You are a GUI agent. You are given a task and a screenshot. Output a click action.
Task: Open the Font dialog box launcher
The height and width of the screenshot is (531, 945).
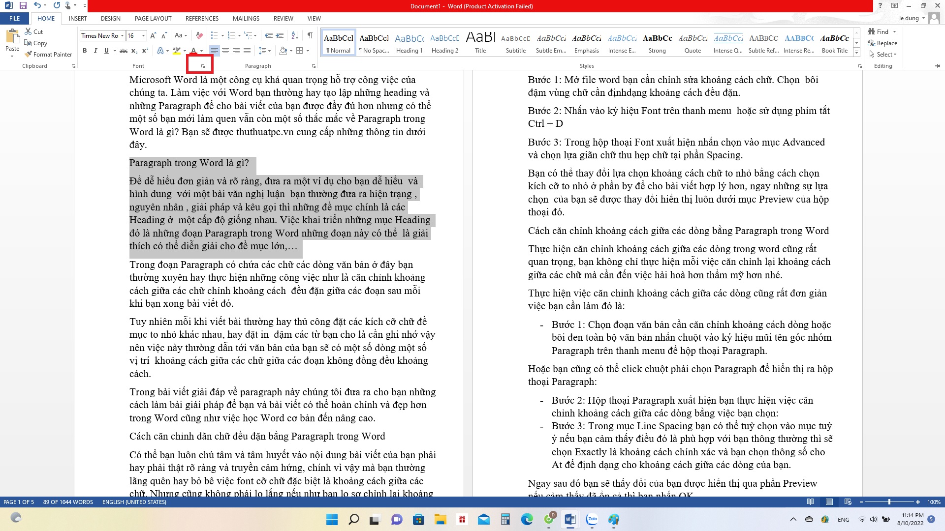pos(203,66)
